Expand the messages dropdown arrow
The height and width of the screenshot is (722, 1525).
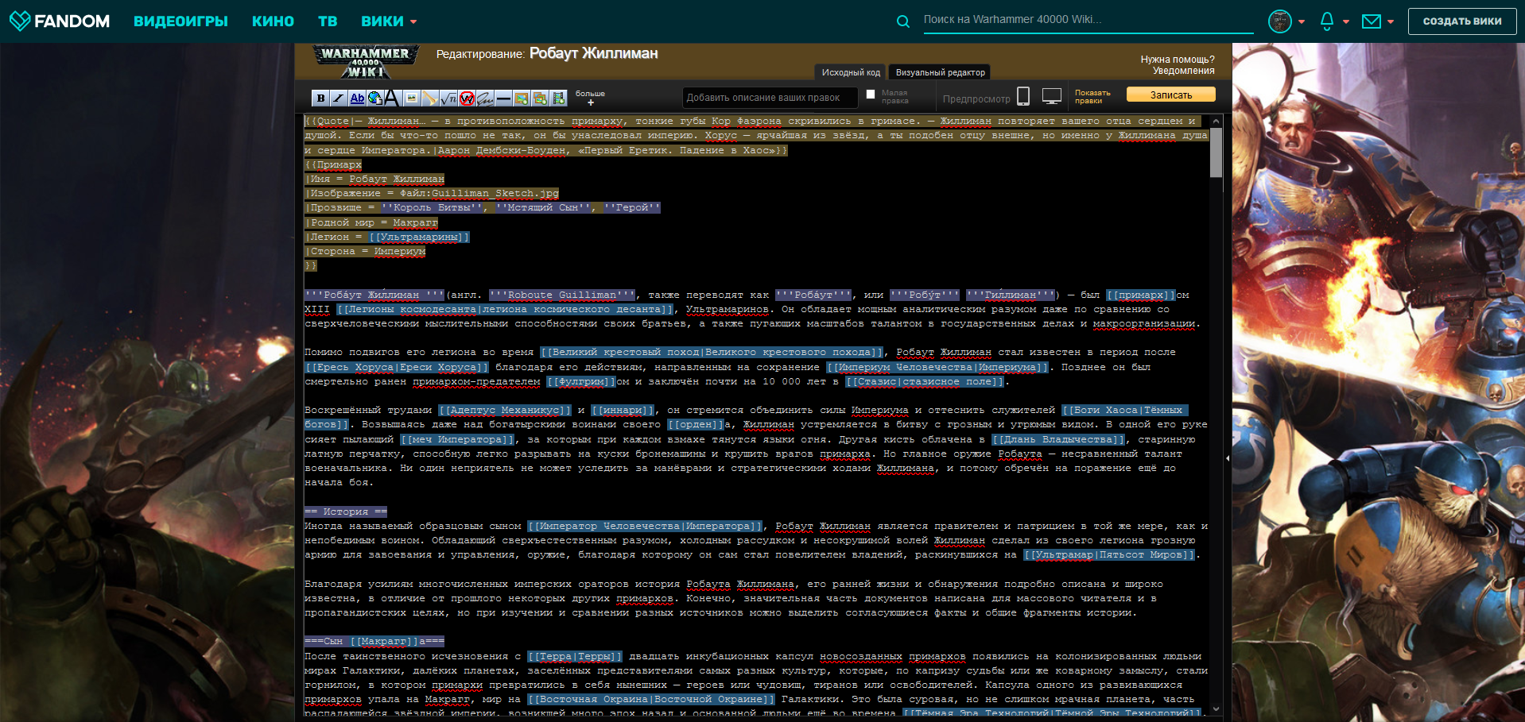point(1391,22)
